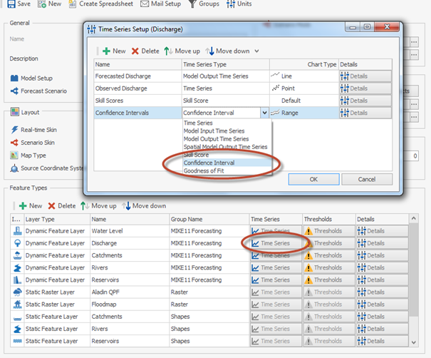Click Move down in Time Series Setup dialog
This screenshot has width=431, height=358.
(227, 51)
